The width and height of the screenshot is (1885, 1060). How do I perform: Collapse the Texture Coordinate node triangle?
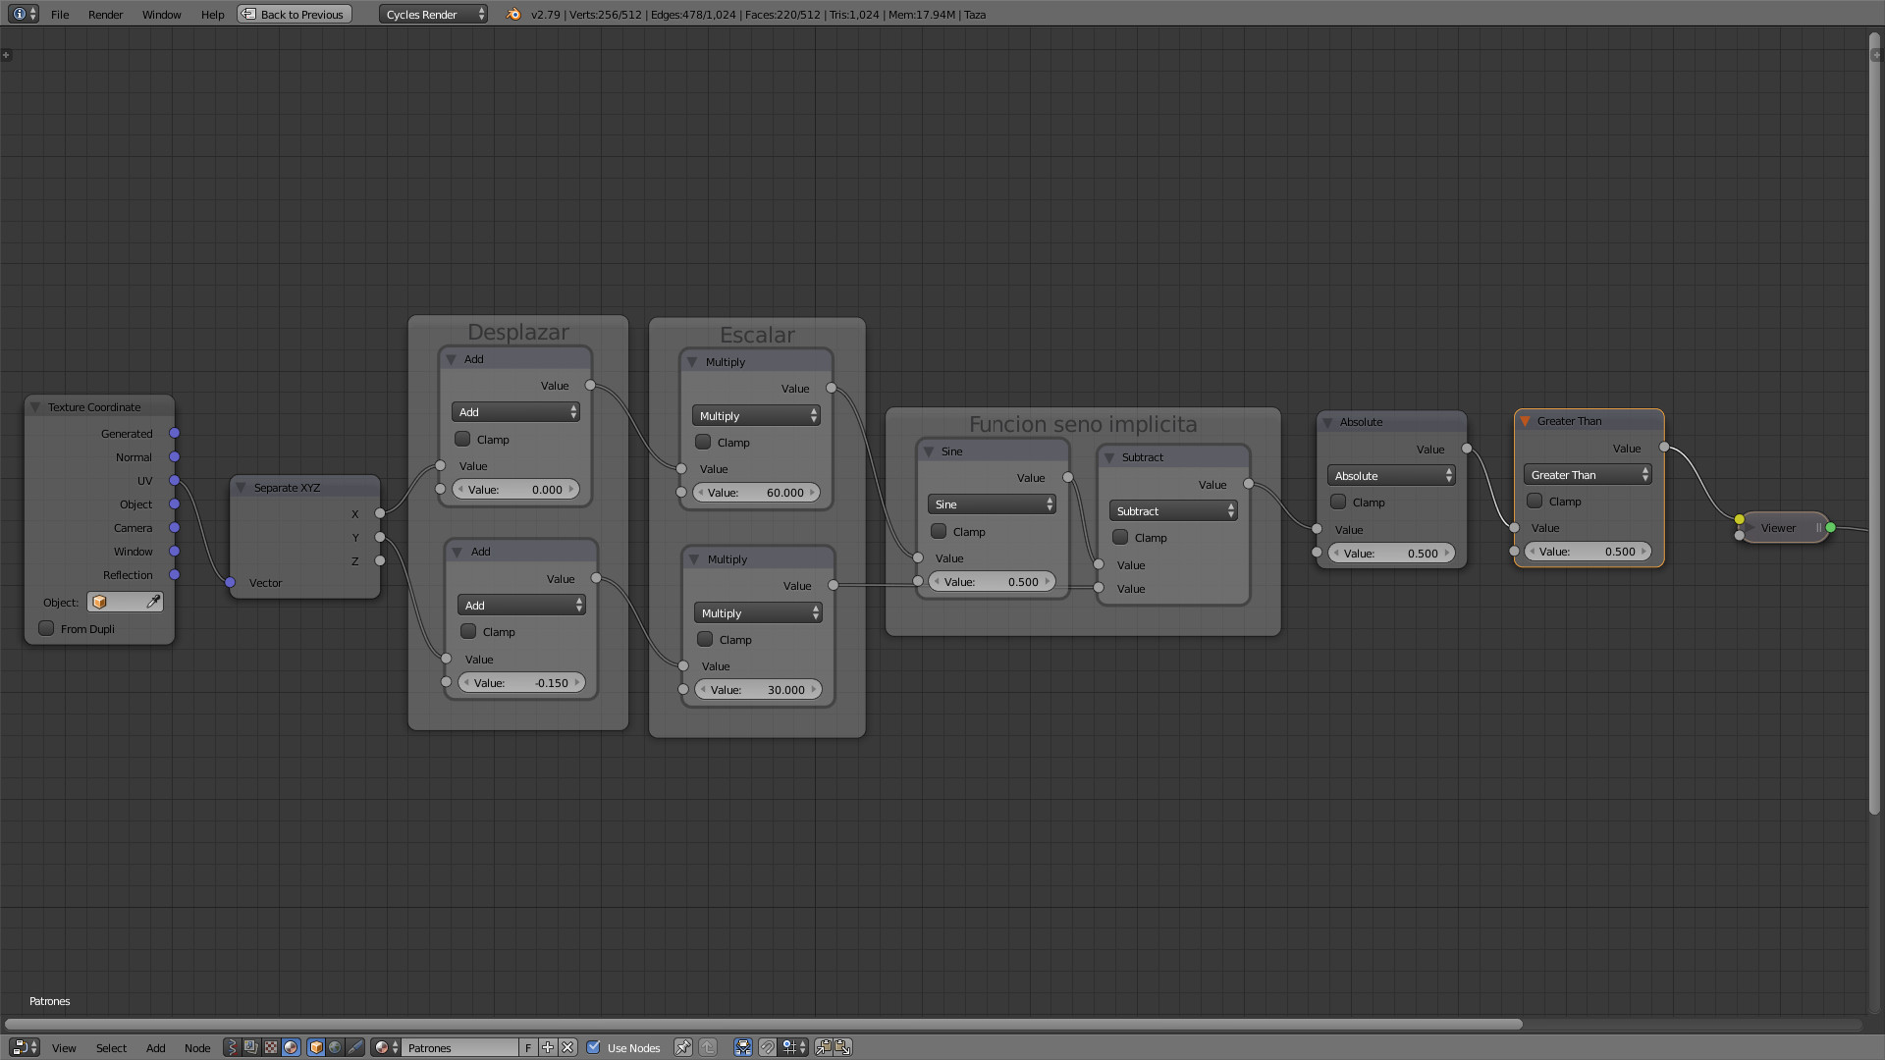(x=35, y=407)
